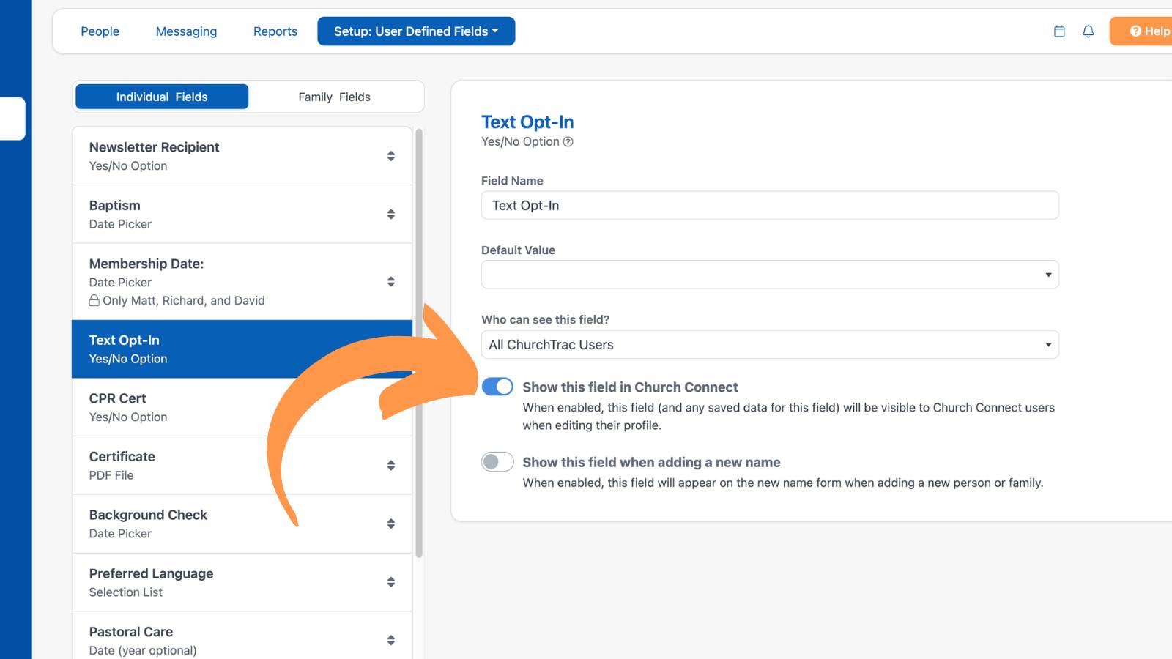Select the Text Opt-In field row
Screen dimensions: 1172x659
coord(242,349)
